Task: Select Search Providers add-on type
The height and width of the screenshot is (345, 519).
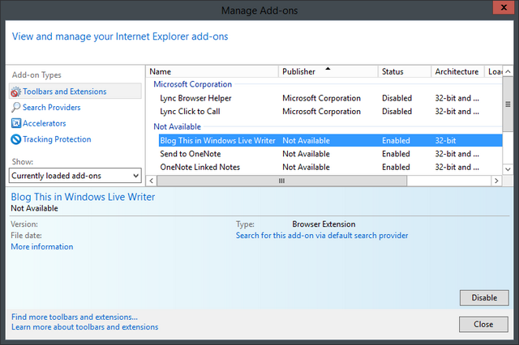Action: click(x=51, y=108)
